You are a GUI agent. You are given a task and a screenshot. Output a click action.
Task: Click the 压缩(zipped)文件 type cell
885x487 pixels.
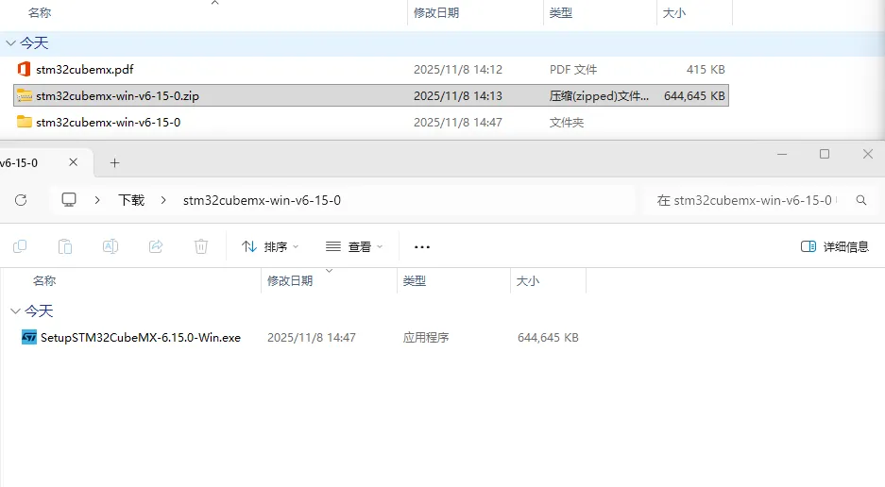[x=600, y=96]
